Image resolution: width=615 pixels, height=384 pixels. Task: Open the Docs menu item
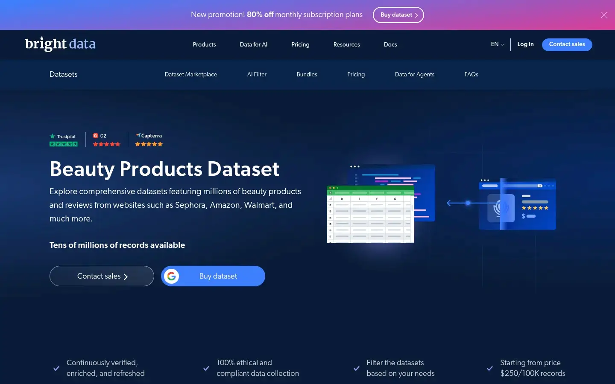pos(390,44)
